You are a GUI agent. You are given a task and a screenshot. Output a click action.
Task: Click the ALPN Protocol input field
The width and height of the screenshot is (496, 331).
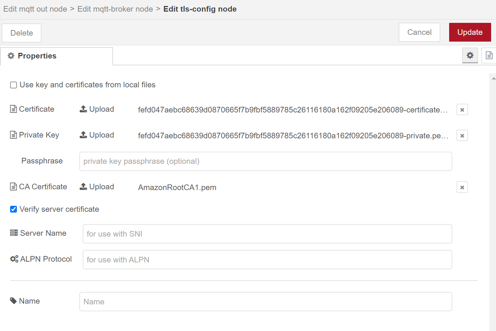(267, 260)
